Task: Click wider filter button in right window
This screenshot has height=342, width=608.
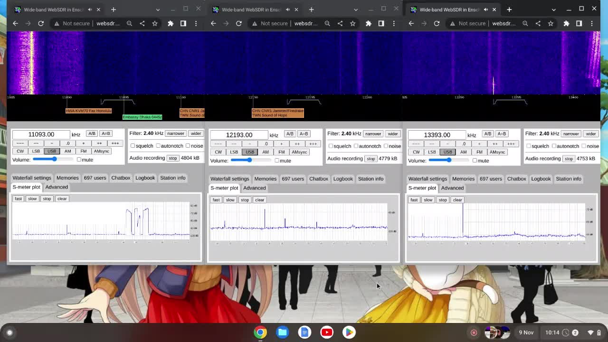Action: pyautogui.click(x=590, y=133)
